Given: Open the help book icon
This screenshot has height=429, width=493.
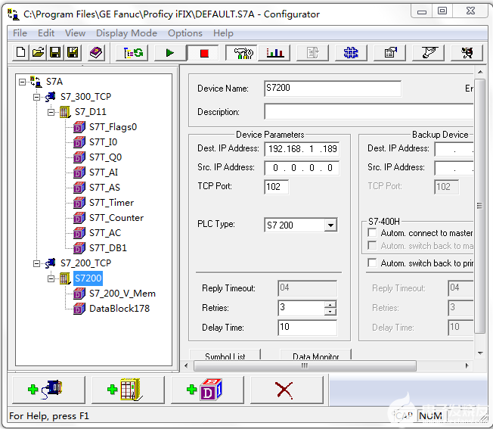Looking at the screenshot, I should pos(96,52).
